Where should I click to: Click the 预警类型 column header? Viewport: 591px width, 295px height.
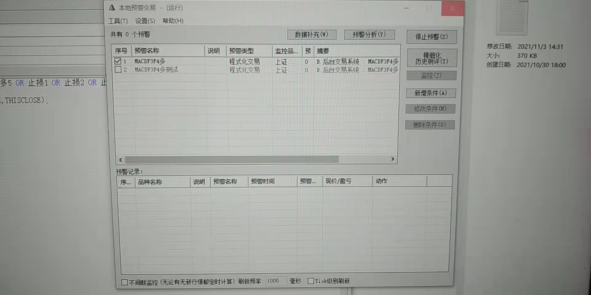(x=249, y=51)
